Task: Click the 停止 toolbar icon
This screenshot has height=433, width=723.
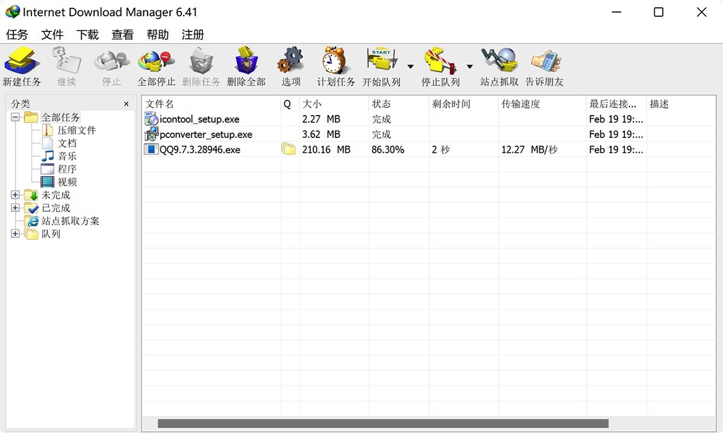Action: (x=111, y=61)
